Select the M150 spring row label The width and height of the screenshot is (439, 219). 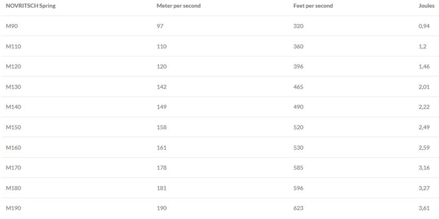click(x=13, y=127)
